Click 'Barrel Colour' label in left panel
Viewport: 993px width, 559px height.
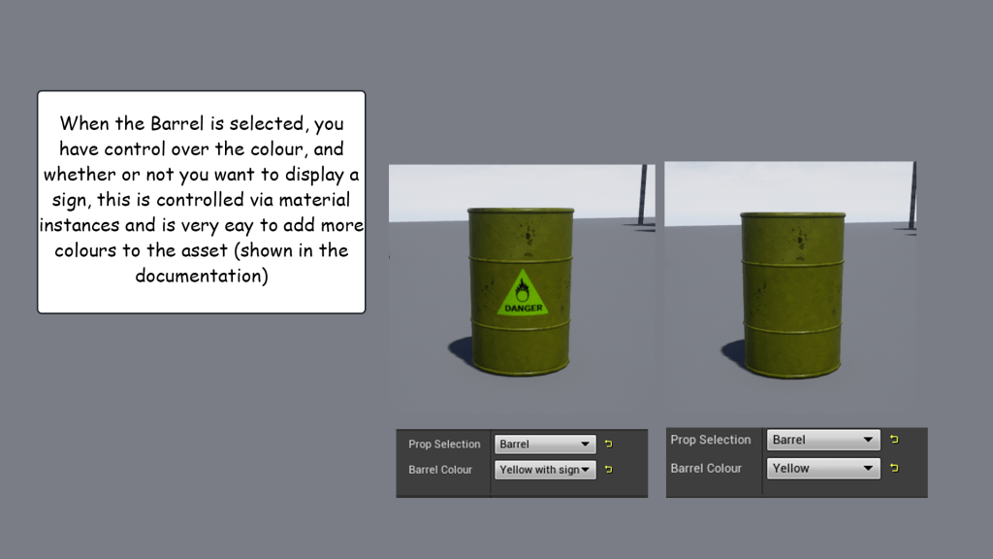(x=440, y=470)
